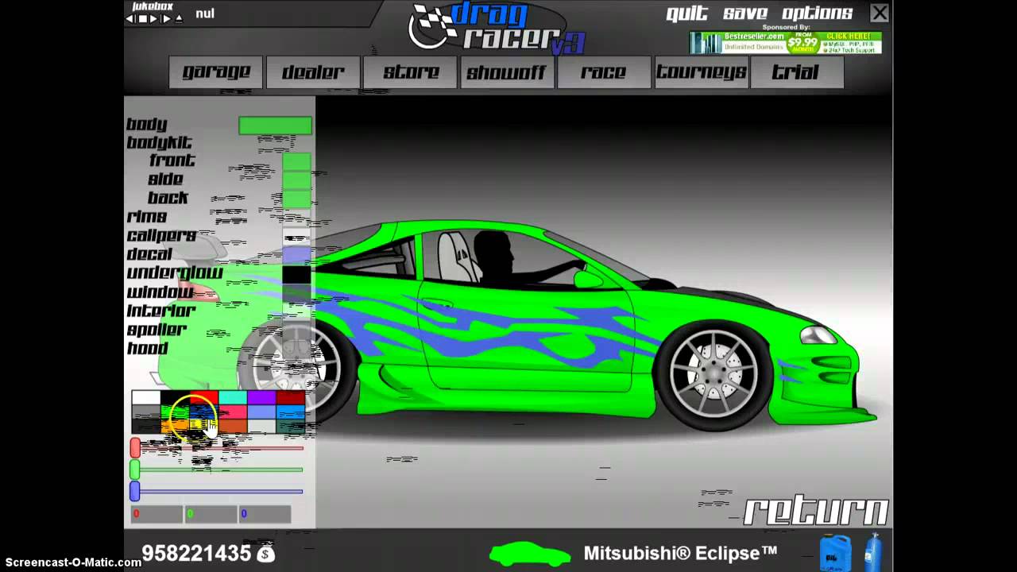The height and width of the screenshot is (572, 1017).
Task: Click the blue fuel jug icon
Action: pos(835,553)
